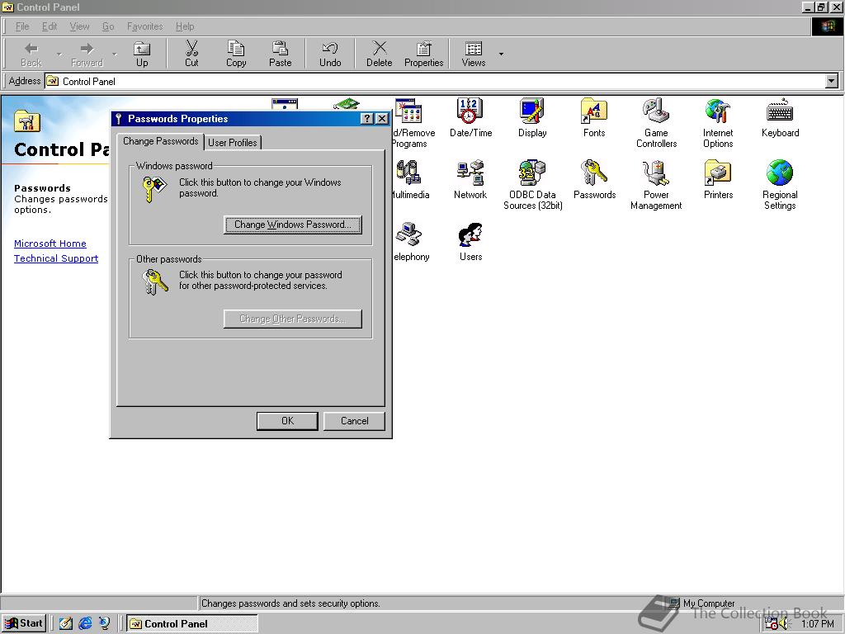
Task: Open the File menu
Action: 22,26
